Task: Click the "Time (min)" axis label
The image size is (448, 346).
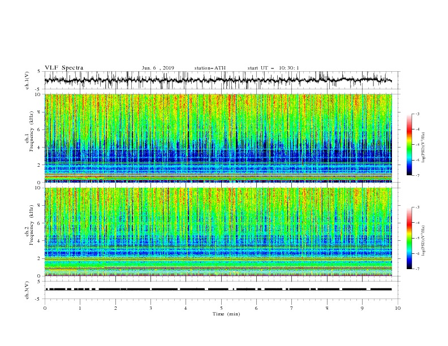Action: 226,314
